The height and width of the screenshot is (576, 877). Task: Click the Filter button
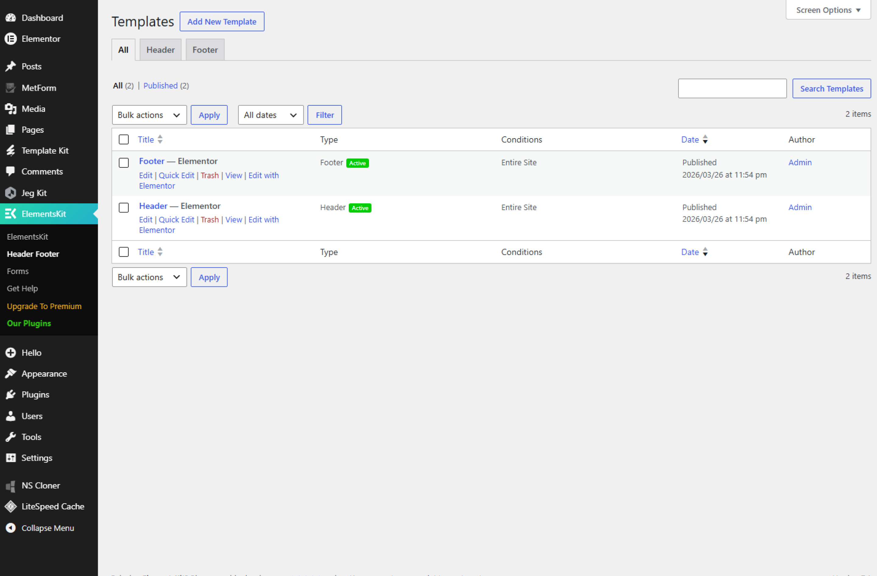coord(325,115)
